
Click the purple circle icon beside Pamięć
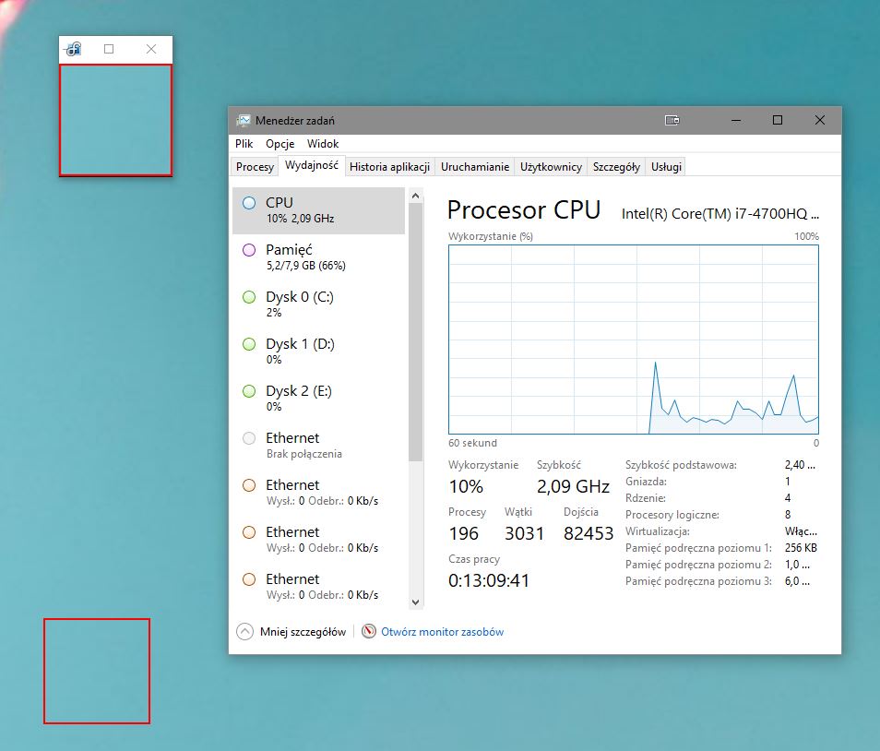pos(249,250)
